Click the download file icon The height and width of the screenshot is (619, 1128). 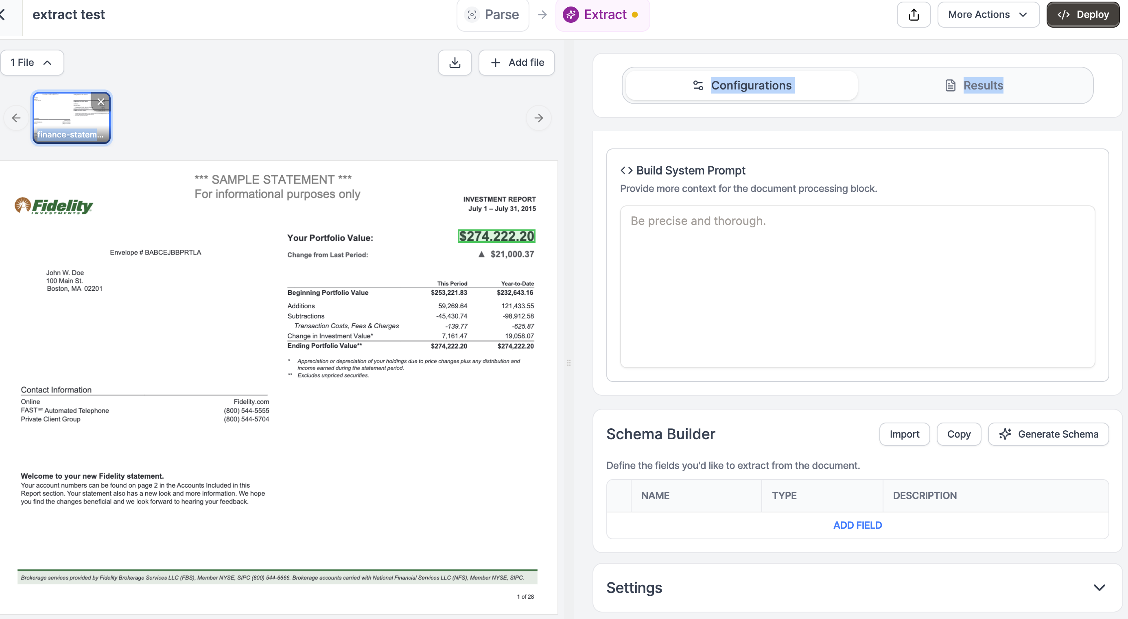455,63
